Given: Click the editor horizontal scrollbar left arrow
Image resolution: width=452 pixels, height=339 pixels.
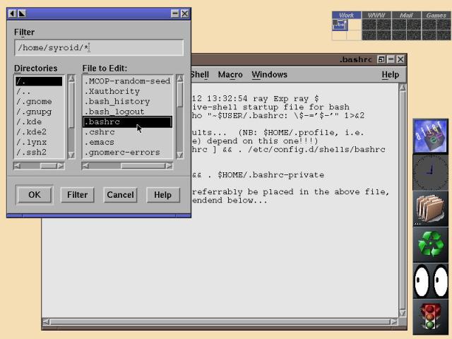Looking at the screenshot, I should point(46,322).
